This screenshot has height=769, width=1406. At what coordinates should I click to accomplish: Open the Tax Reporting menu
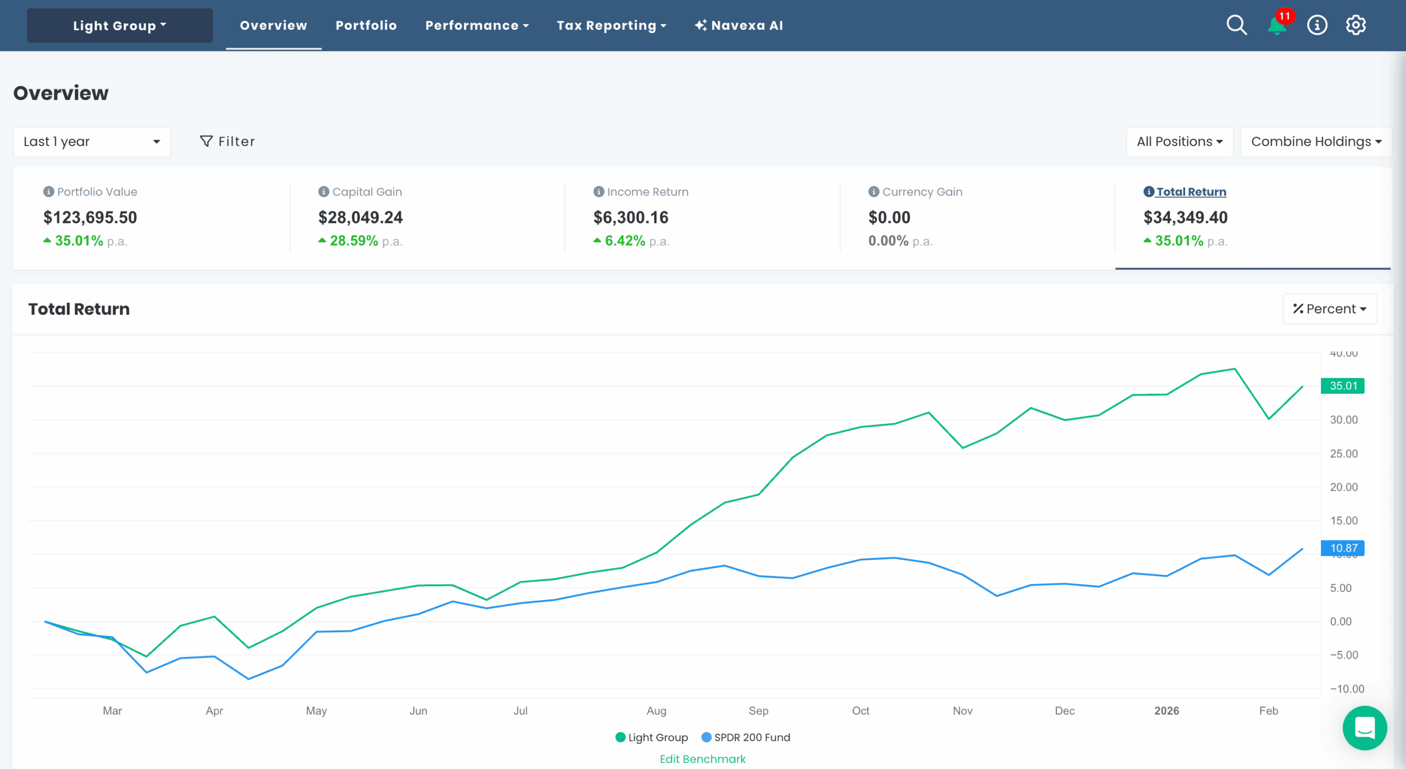pos(611,25)
